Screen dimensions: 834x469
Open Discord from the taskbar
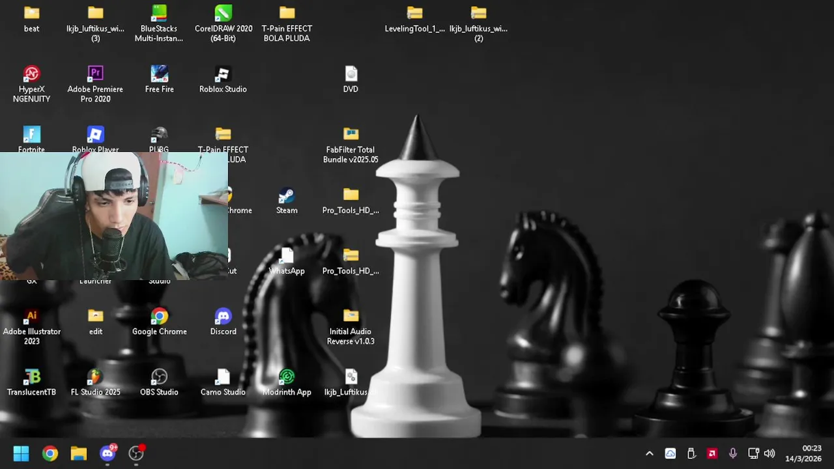click(x=108, y=453)
